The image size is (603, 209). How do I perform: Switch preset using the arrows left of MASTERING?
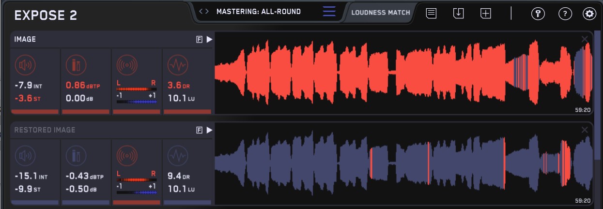204,12
